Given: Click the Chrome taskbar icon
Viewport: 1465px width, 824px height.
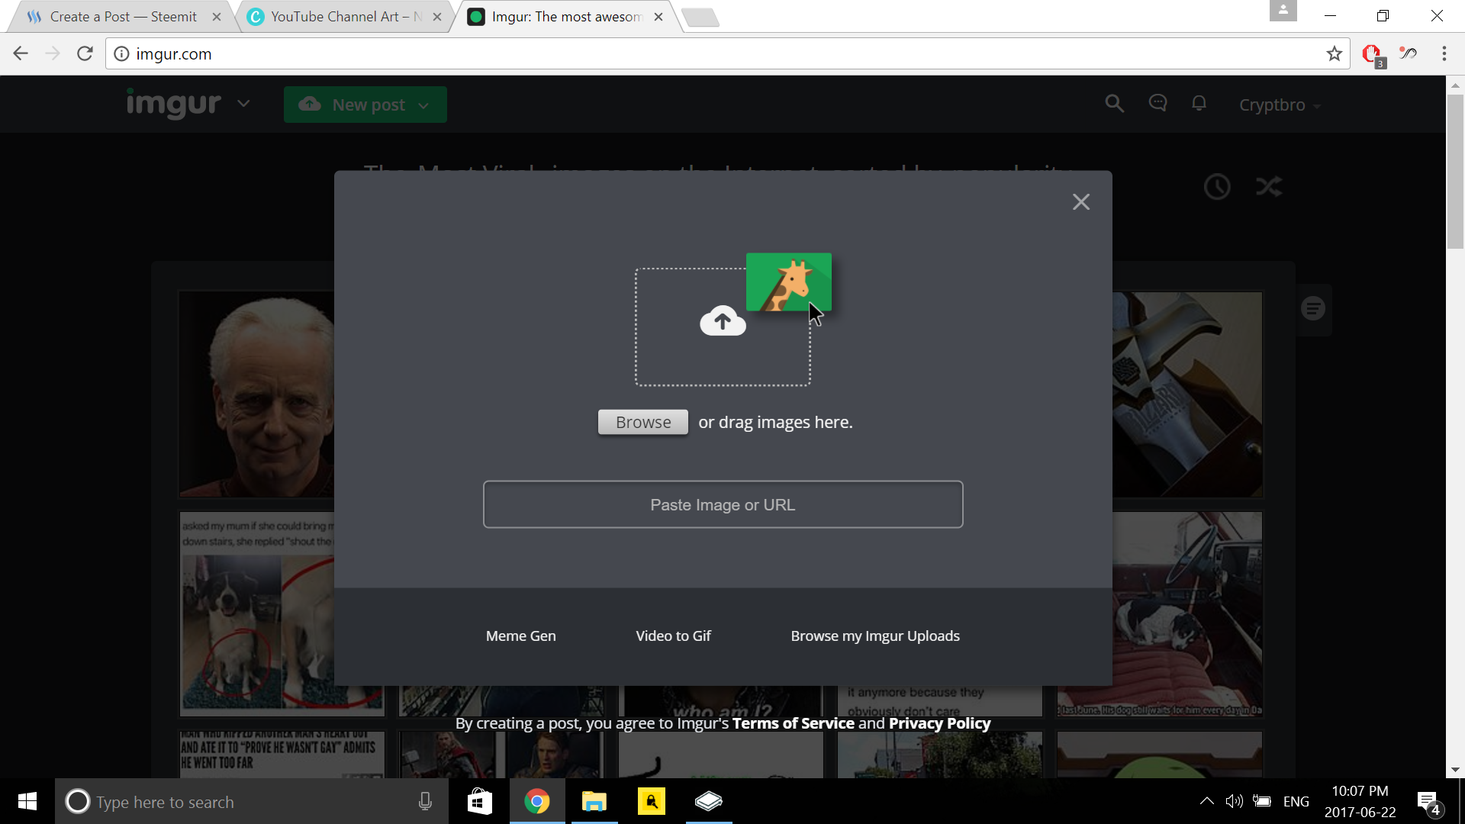Looking at the screenshot, I should [x=537, y=801].
